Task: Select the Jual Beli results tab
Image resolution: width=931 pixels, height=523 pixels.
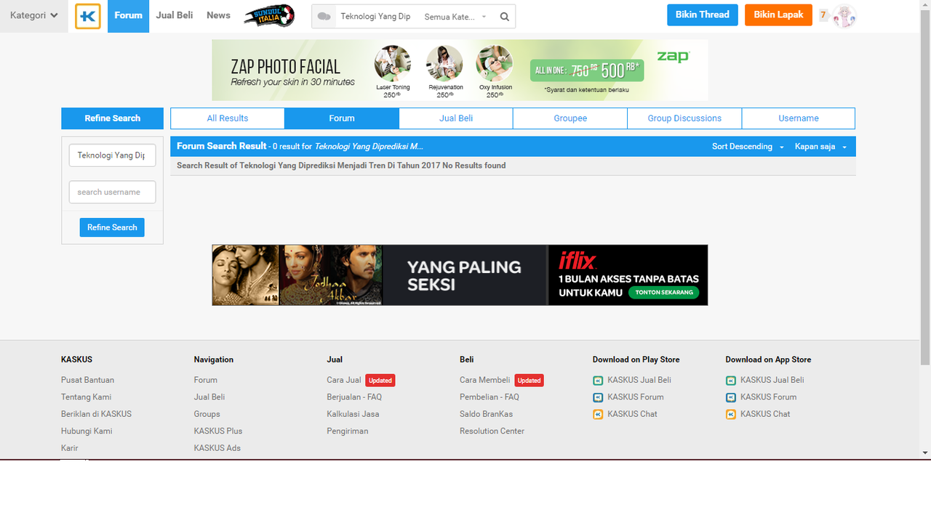Action: click(456, 118)
